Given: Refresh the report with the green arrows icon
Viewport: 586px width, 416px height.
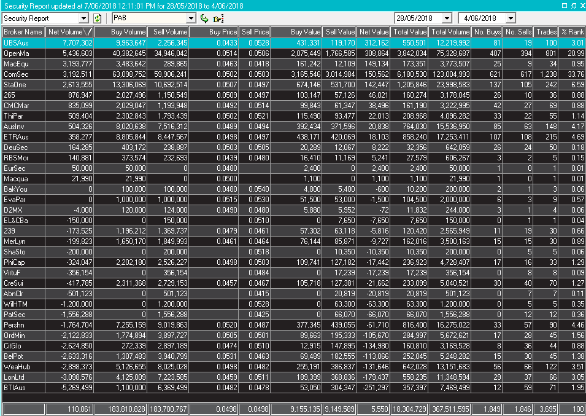Looking at the screenshot, I should click(97, 18).
